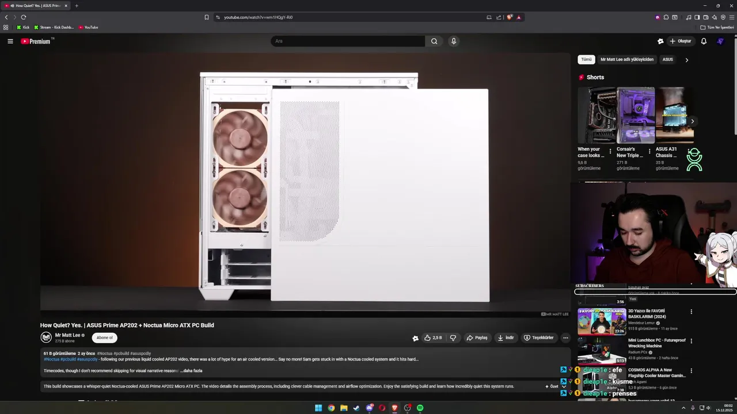Switch to the How Quiet? Yes. browser tab
Image resolution: width=737 pixels, height=414 pixels.
coord(36,6)
